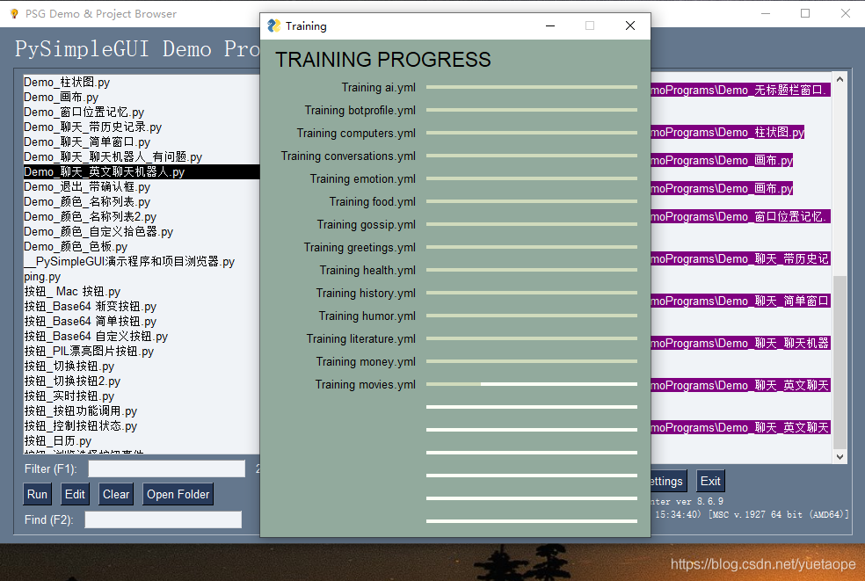Click the output pane scroll-down arrow
865x581 pixels.
pos(840,456)
